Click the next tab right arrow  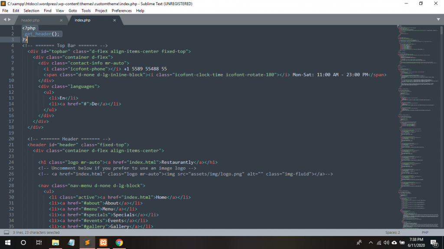pyautogui.click(x=10, y=19)
